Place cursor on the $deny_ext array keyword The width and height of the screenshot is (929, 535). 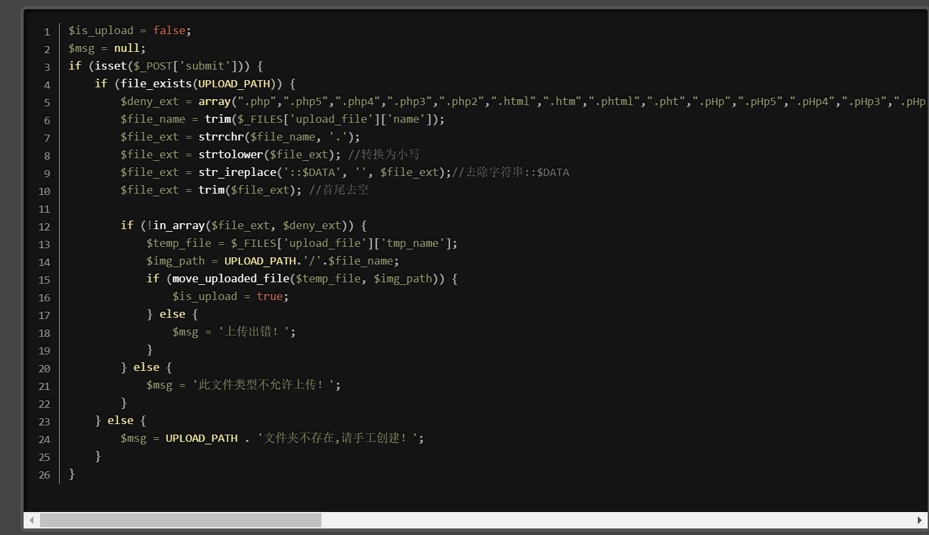pyautogui.click(x=215, y=102)
